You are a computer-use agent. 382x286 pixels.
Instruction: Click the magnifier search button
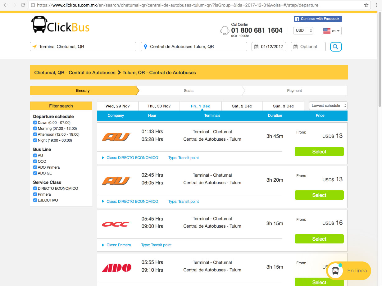(336, 47)
